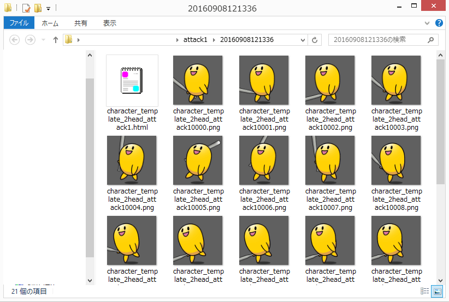Expand the root folder breadcrumb chevron

78,40
